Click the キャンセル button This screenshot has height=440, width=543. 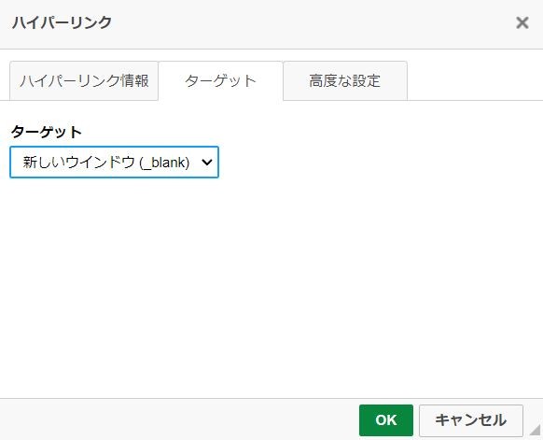[471, 420]
